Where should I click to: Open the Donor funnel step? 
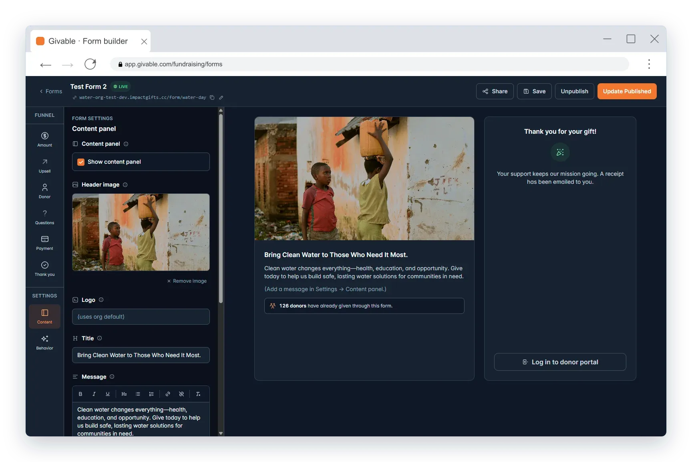pos(44,191)
